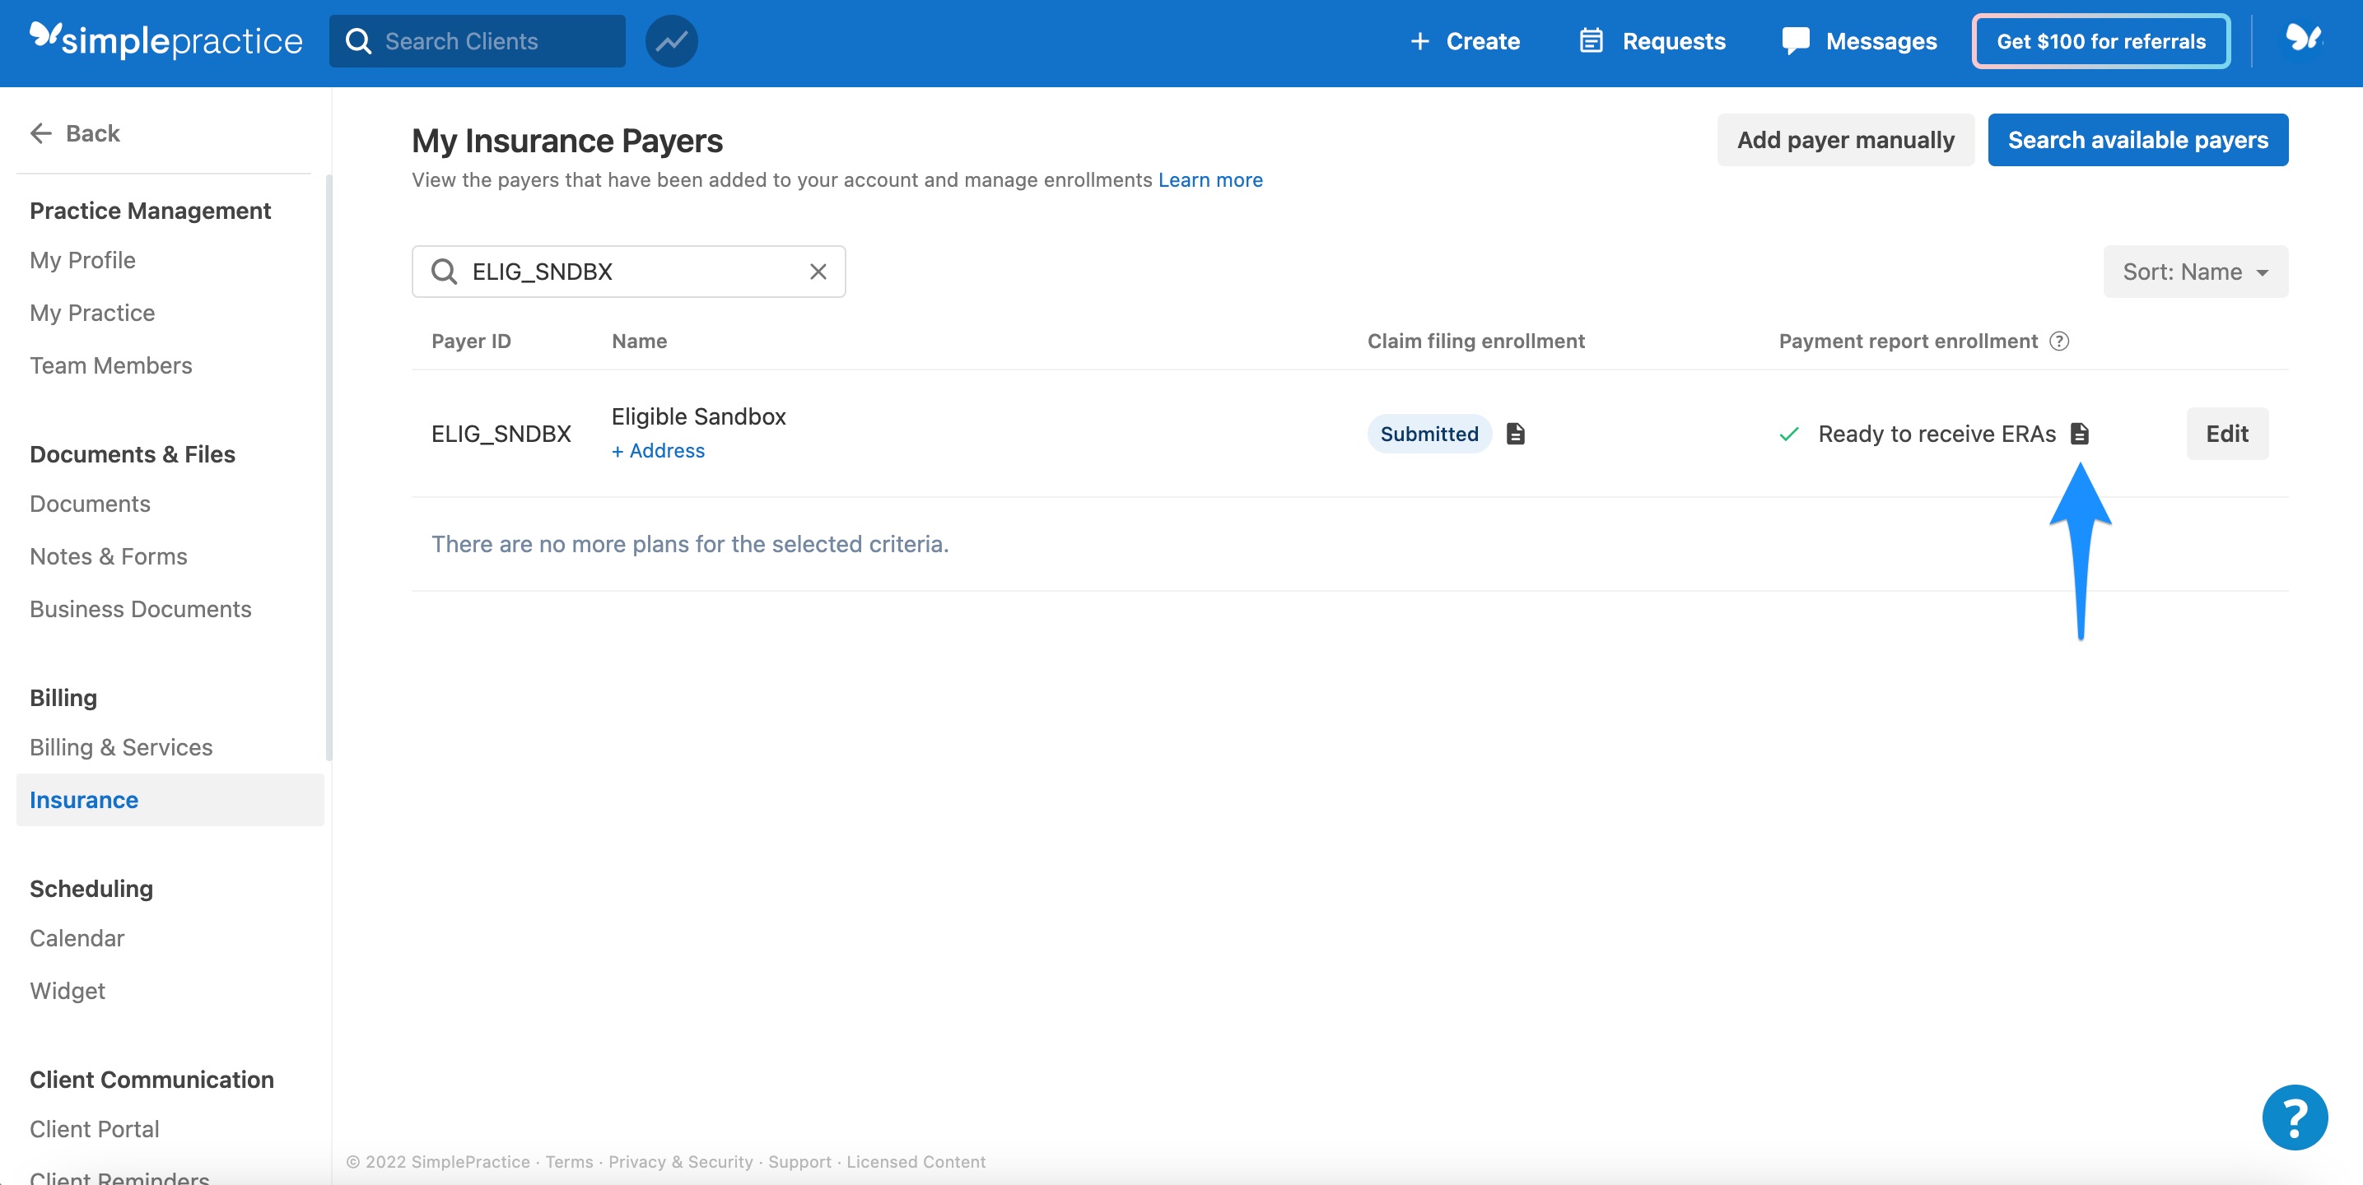Edit the Eligible Sandbox payer
Screen dimensions: 2363x1185
click(2226, 434)
